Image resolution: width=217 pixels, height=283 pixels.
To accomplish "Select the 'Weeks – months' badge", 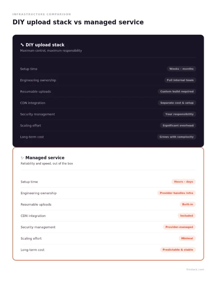I will (x=181, y=69).
